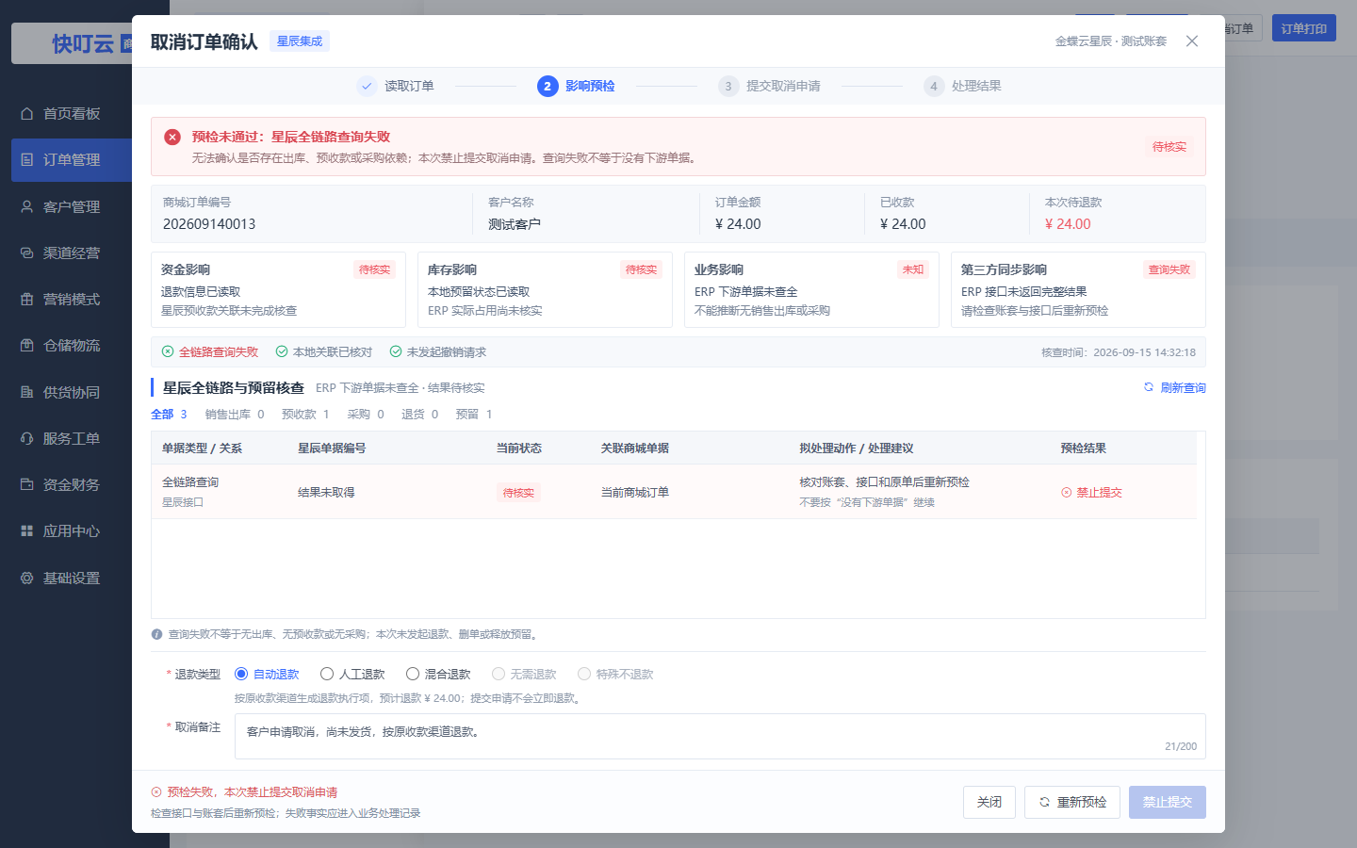The image size is (1357, 848).
Task: Click the 星辰单据编号 column header
Action: pos(332,448)
